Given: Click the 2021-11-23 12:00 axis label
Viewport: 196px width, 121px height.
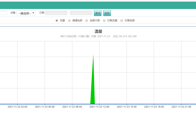Looking at the screenshot, I should 99,107.
